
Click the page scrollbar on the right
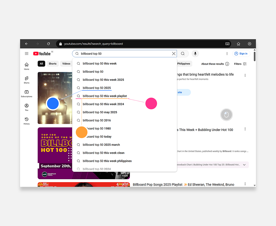point(254,57)
